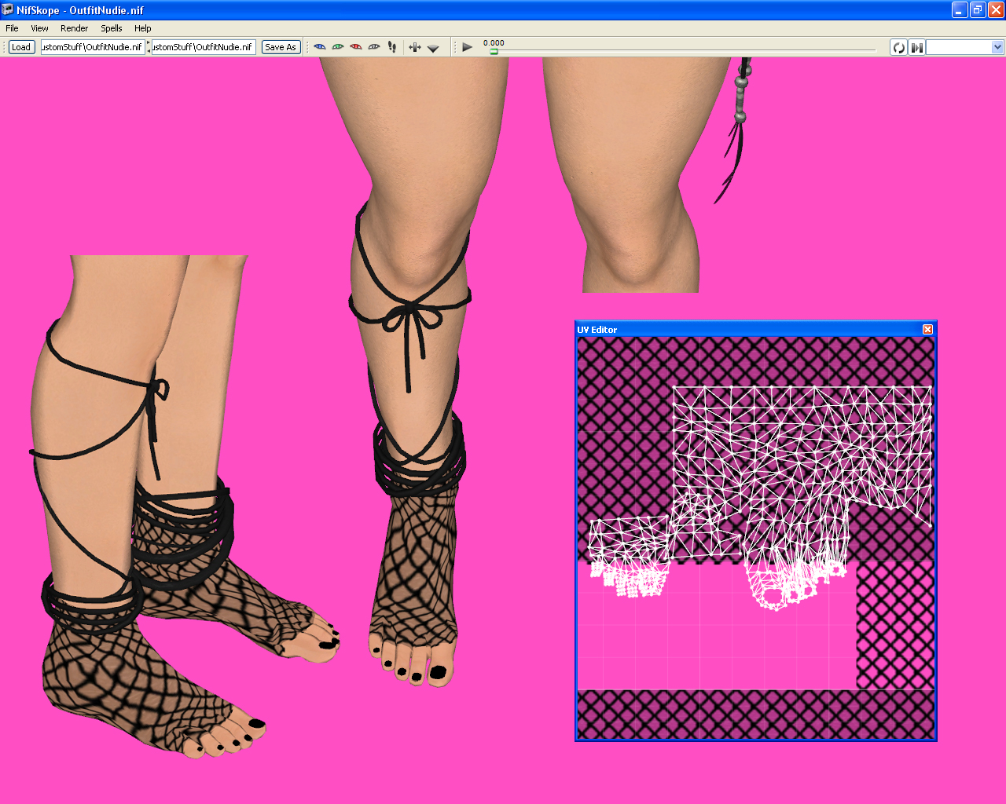The height and width of the screenshot is (804, 1006).
Task: Close the UV Editor window
Action: tap(927, 330)
